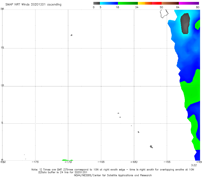Screen dimensions: 202x177
Task: Click the longitude label '-175'
Action: pyautogui.click(x=35, y=162)
